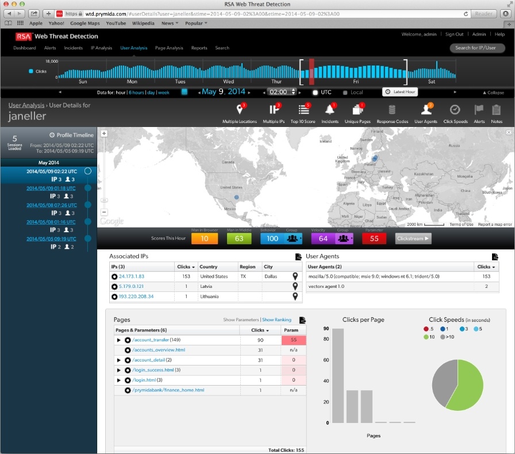Click gear icon beside /accounts_overview.html
The width and height of the screenshot is (515, 454).
(128, 350)
